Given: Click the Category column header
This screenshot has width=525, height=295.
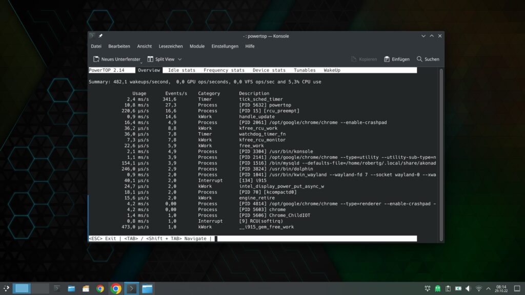Looking at the screenshot, I should 209,94.
